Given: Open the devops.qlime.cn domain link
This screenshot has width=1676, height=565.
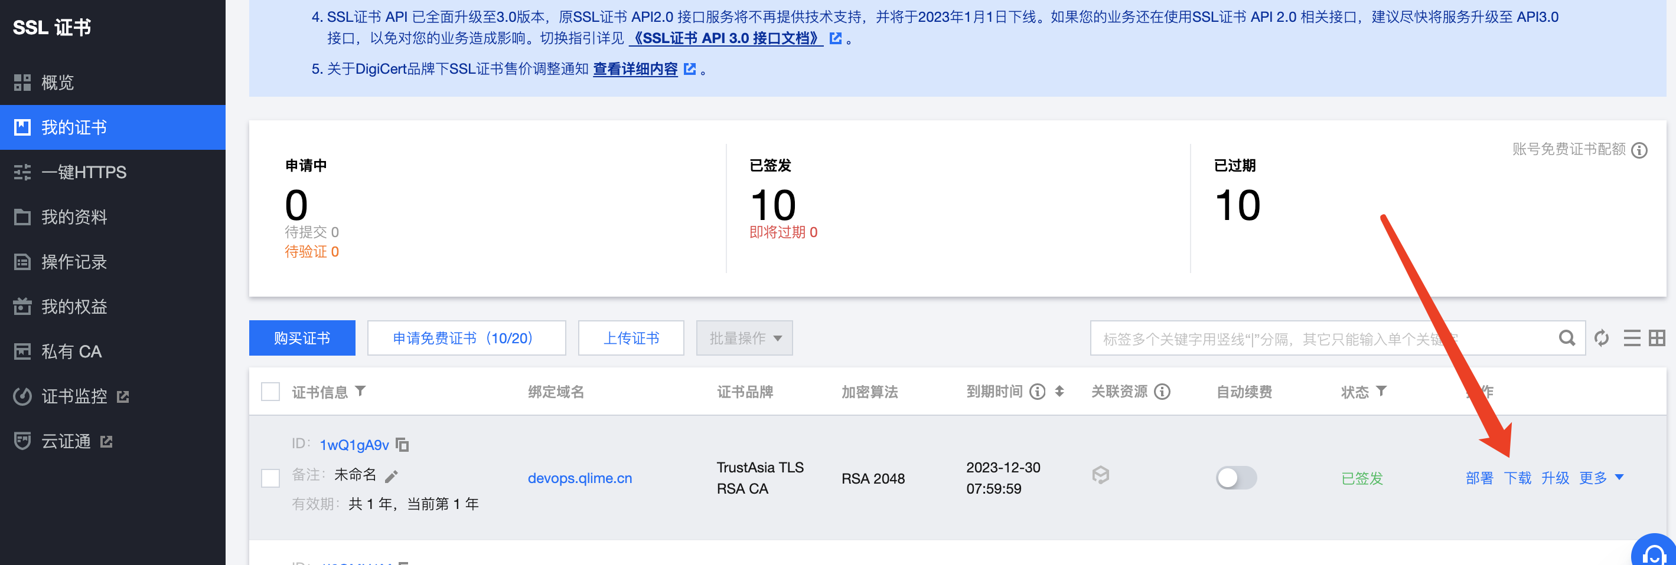Looking at the screenshot, I should pyautogui.click(x=580, y=478).
